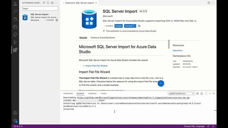Click the extensions search box containing 'impo'
Image resolution: width=228 pixels, height=128 pixels.
(x=40, y=9)
